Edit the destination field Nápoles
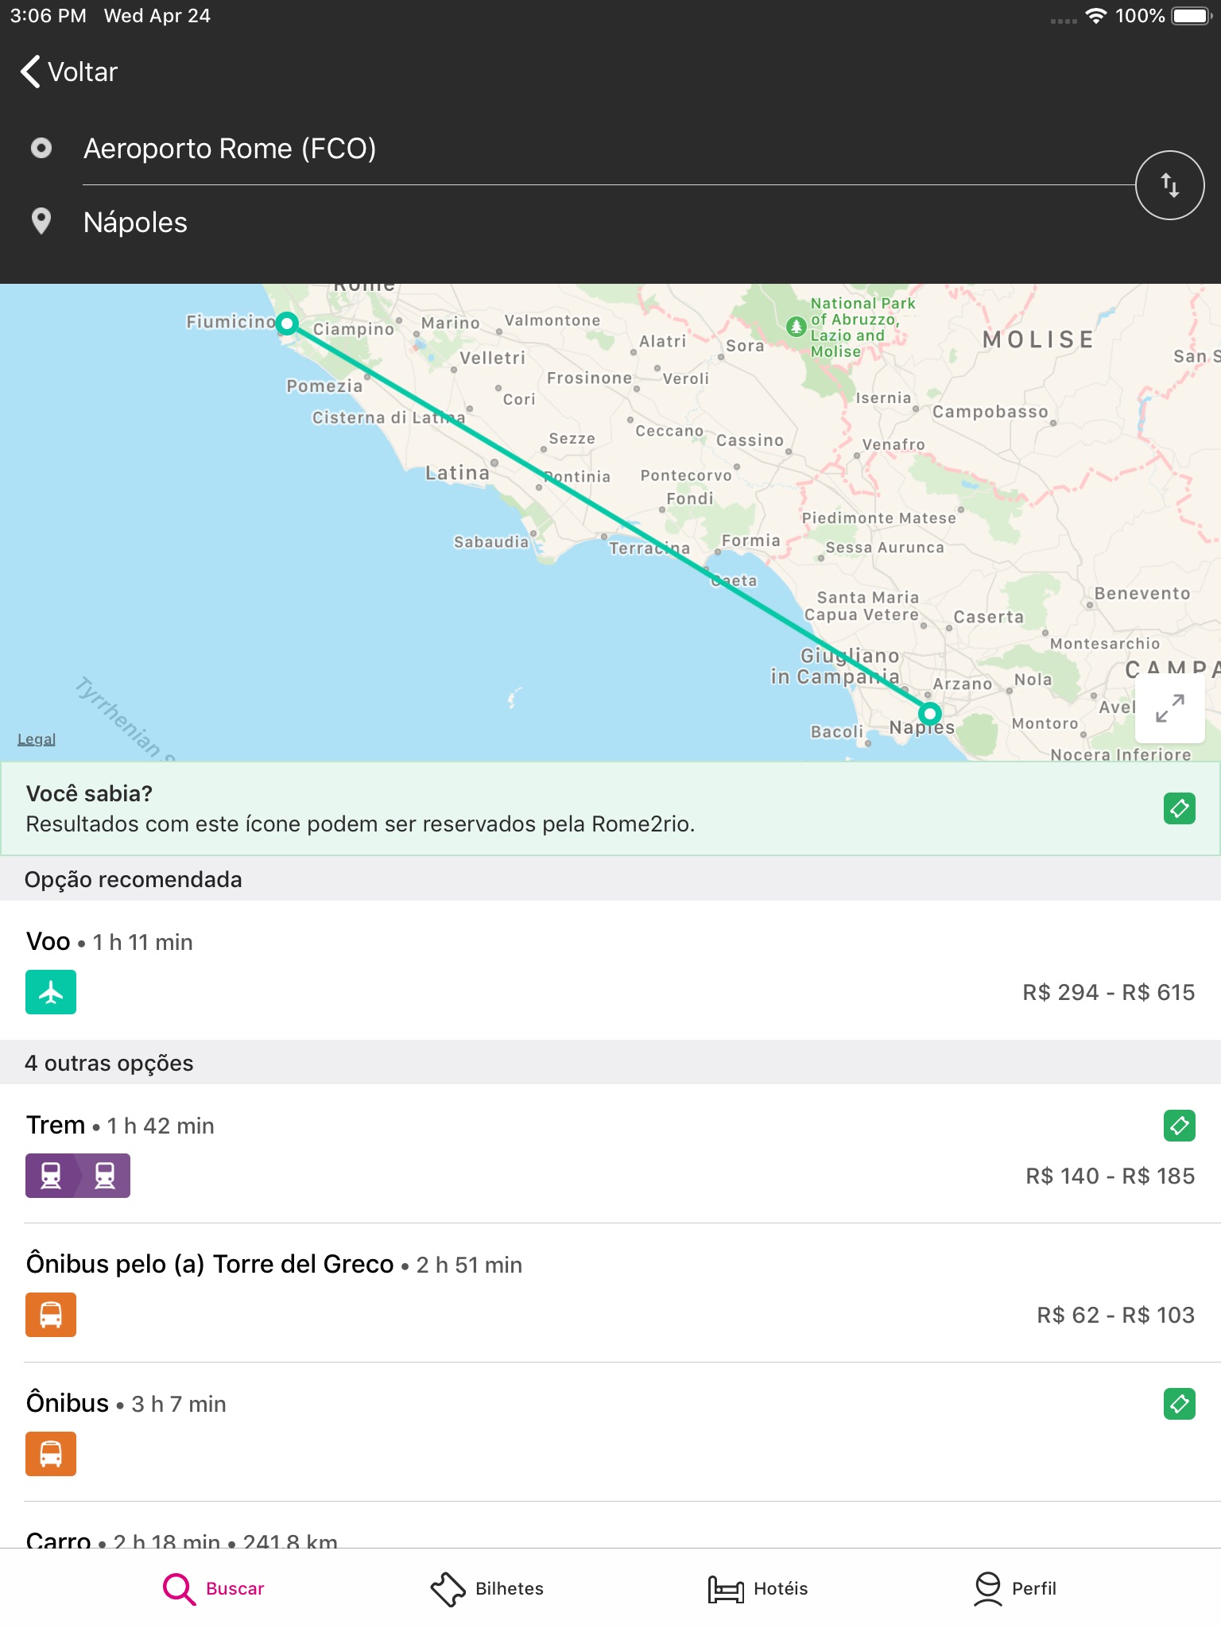1221x1628 pixels. [x=608, y=223]
